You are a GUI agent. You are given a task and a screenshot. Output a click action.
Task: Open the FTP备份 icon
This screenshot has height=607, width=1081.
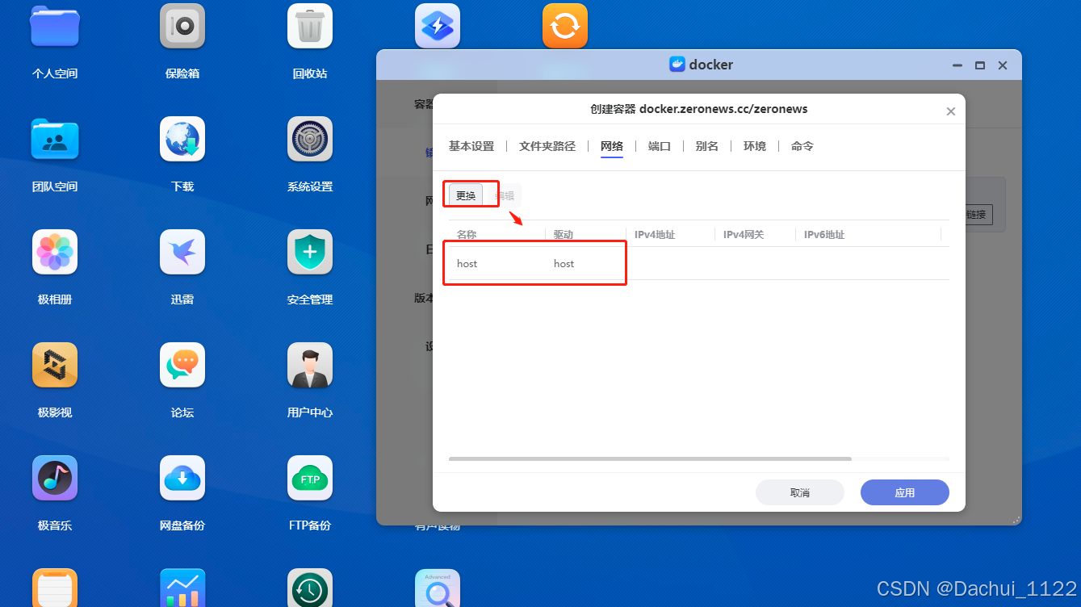(x=310, y=478)
